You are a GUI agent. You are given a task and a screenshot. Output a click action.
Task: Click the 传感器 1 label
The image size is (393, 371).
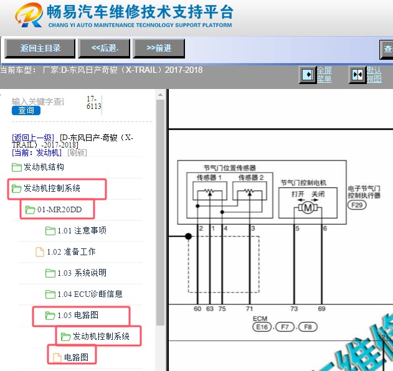209,177
